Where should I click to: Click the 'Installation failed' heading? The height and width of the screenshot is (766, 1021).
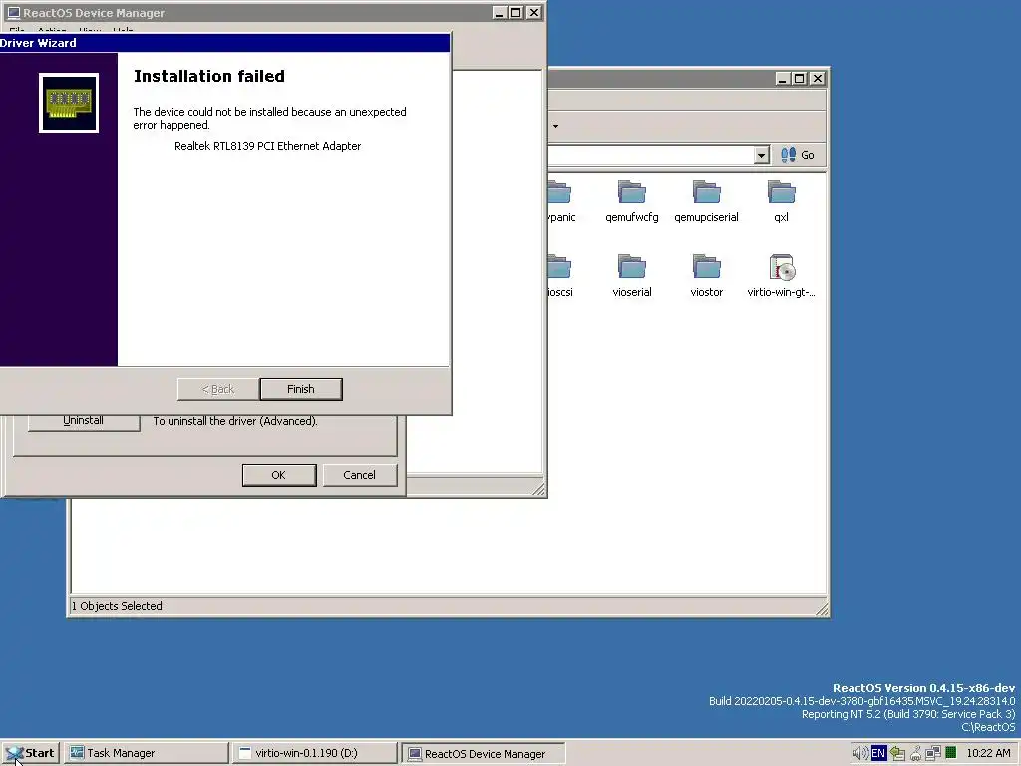(x=209, y=76)
